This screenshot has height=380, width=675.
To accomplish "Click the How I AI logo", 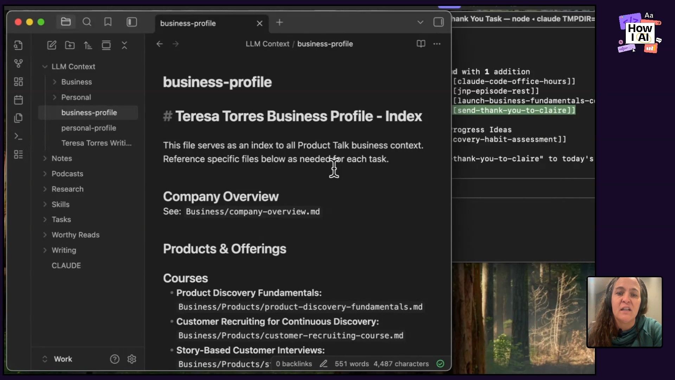I will (x=639, y=33).
